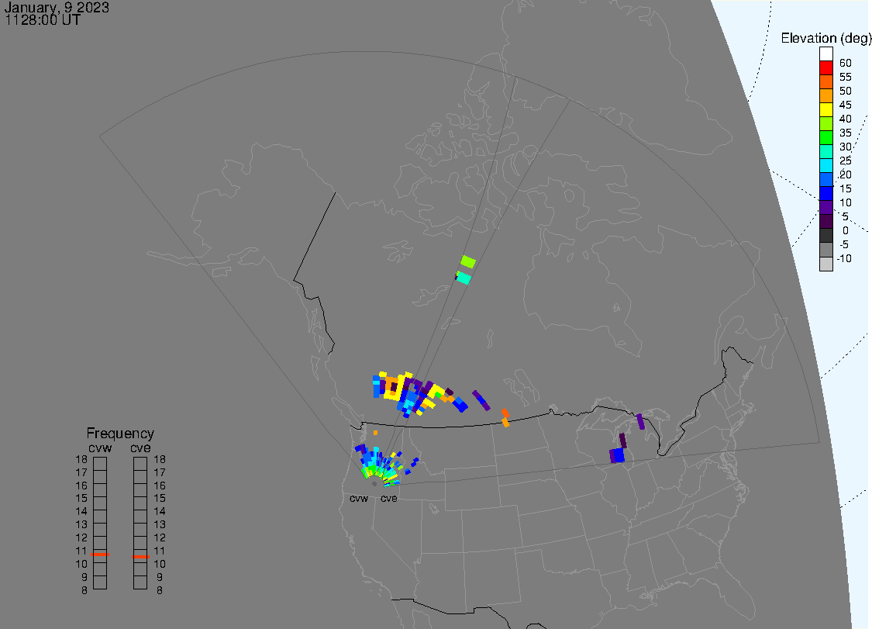The height and width of the screenshot is (629, 872).
Task: Click '14' label right of cve bar
Action: [x=160, y=512]
